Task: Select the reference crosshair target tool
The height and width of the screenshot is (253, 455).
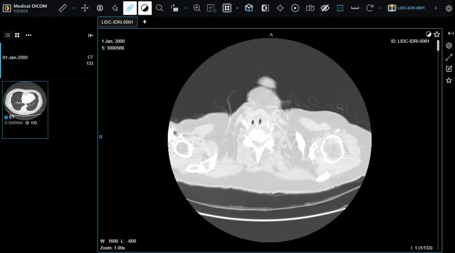Action: click(x=280, y=8)
